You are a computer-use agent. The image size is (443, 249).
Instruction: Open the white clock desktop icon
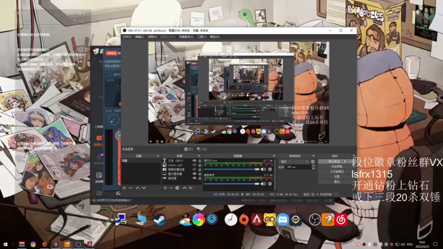pyautogui.click(x=230, y=220)
